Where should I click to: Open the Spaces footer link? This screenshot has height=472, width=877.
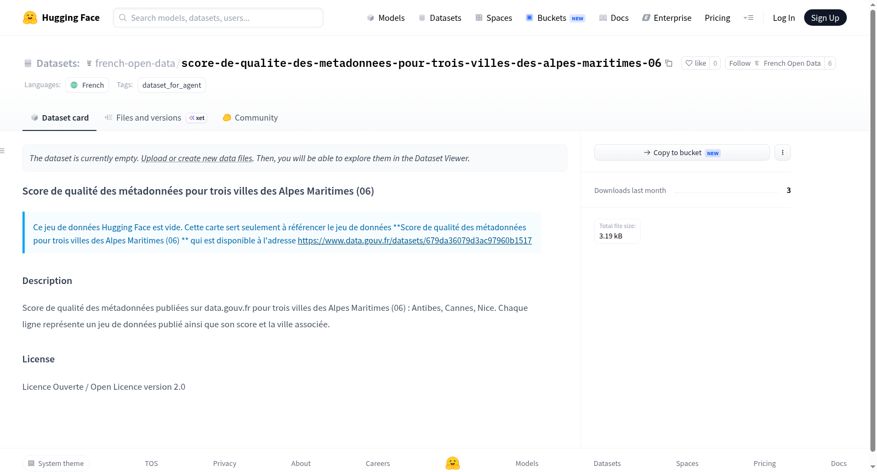click(687, 463)
